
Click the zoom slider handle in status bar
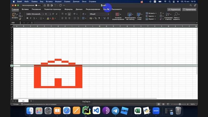click(180, 104)
